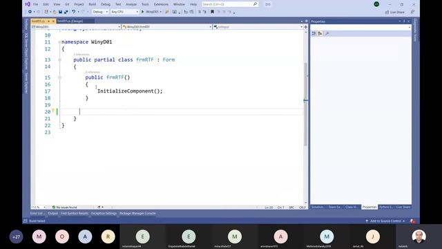442x249 pixels.
Task: Open the signed-in account avatar
Action: 376,4
